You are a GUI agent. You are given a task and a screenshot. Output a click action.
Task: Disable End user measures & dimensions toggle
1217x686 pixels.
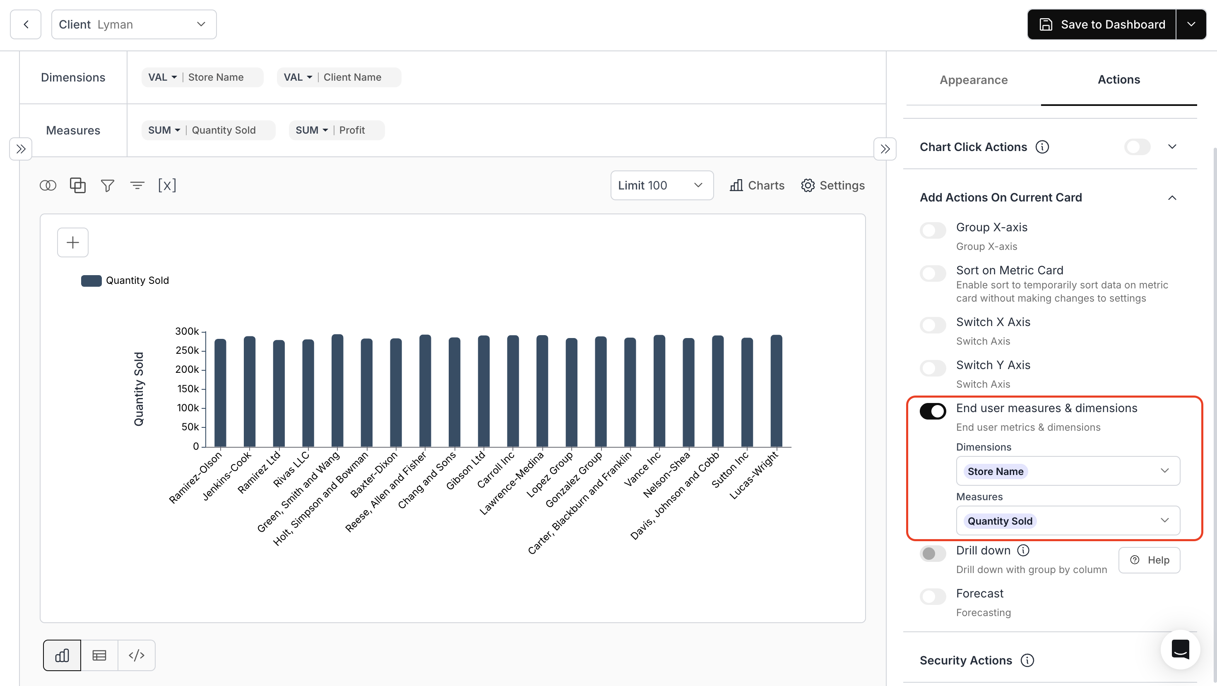click(933, 411)
